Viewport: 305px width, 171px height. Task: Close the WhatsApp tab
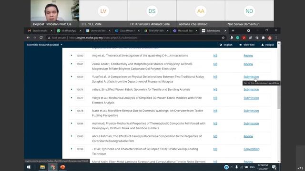pyautogui.click(x=81, y=30)
